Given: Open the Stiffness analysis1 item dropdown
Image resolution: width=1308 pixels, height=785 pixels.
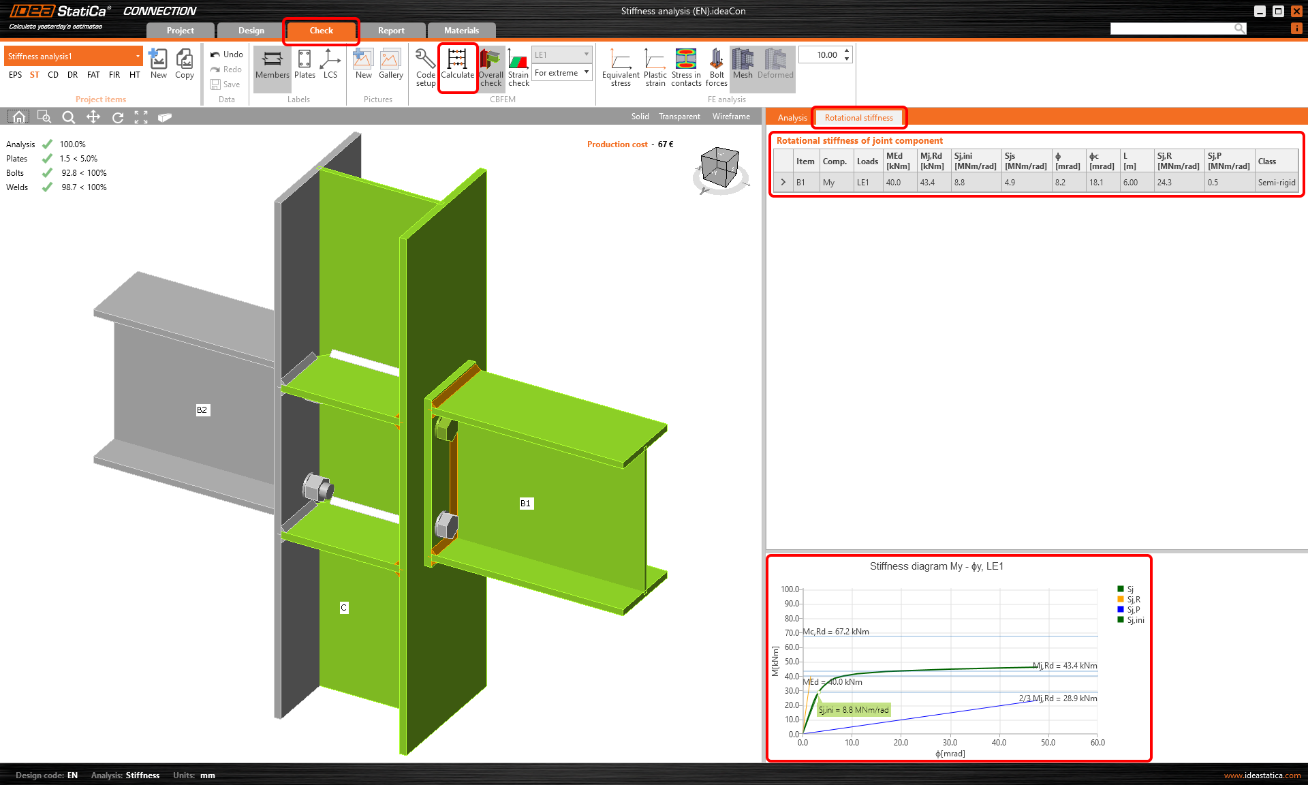Looking at the screenshot, I should pos(74,57).
